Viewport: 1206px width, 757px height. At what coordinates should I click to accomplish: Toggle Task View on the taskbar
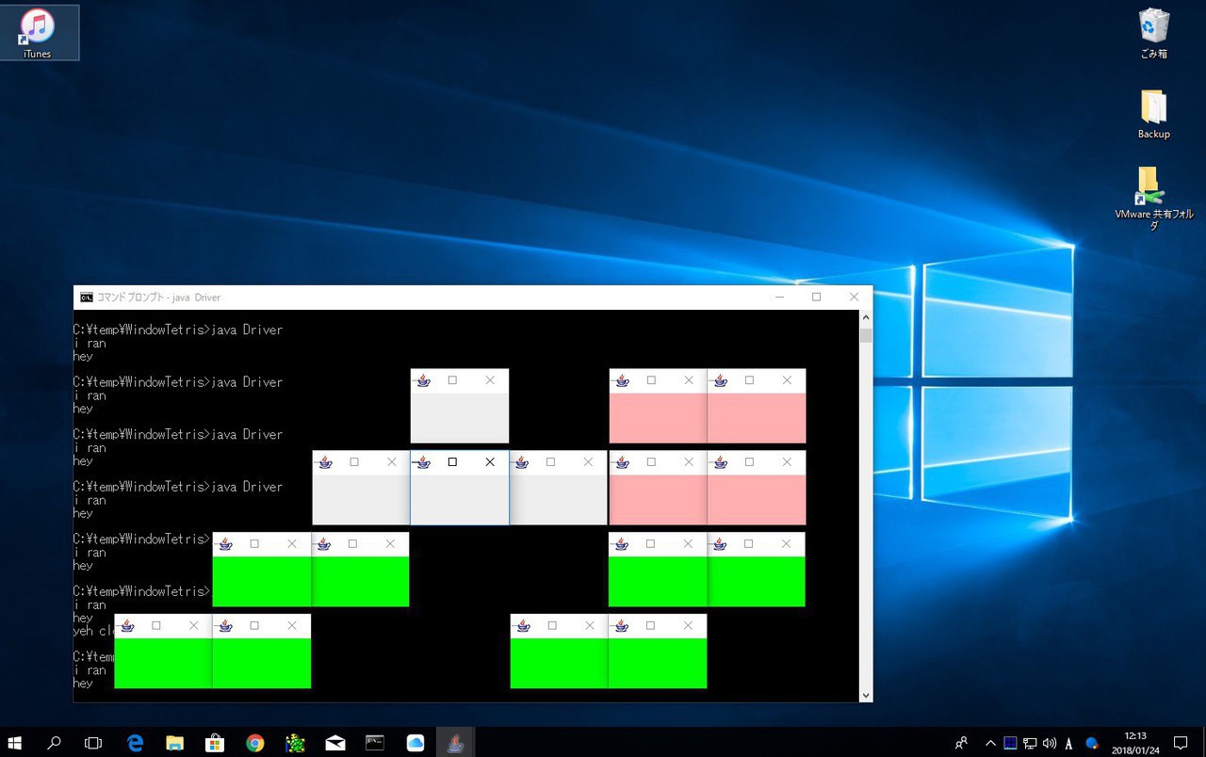point(93,743)
